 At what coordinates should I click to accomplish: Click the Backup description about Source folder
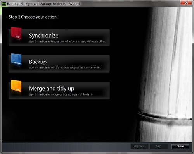pos(65,68)
